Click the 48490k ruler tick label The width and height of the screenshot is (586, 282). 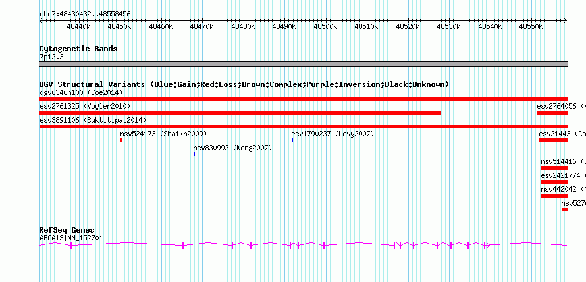[284, 27]
